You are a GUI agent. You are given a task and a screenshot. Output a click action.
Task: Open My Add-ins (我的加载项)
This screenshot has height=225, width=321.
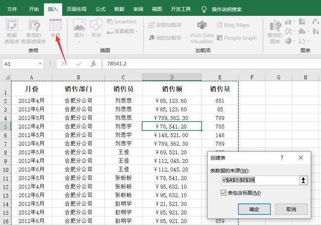click(x=165, y=37)
